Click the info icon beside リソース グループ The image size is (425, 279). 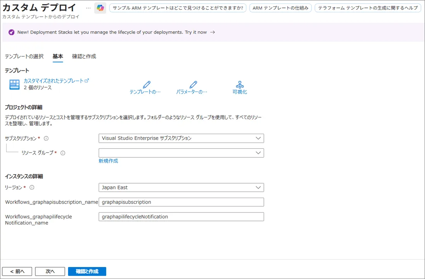63,153
